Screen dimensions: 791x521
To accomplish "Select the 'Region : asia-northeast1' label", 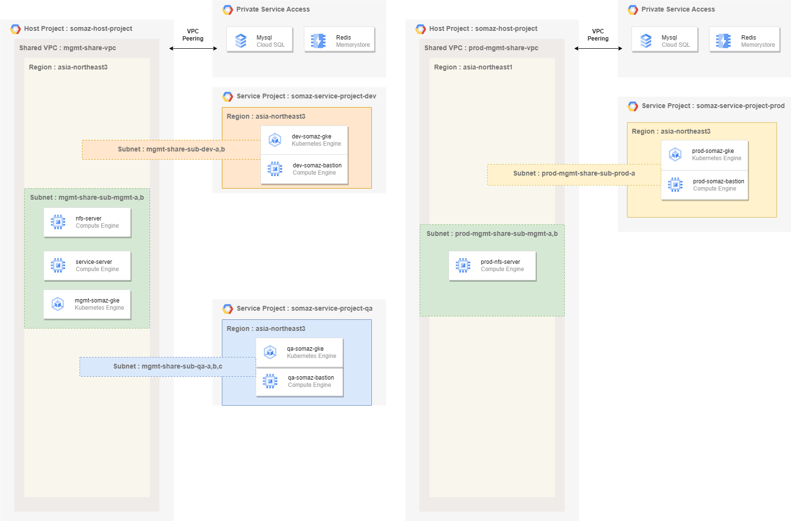I will click(x=473, y=67).
